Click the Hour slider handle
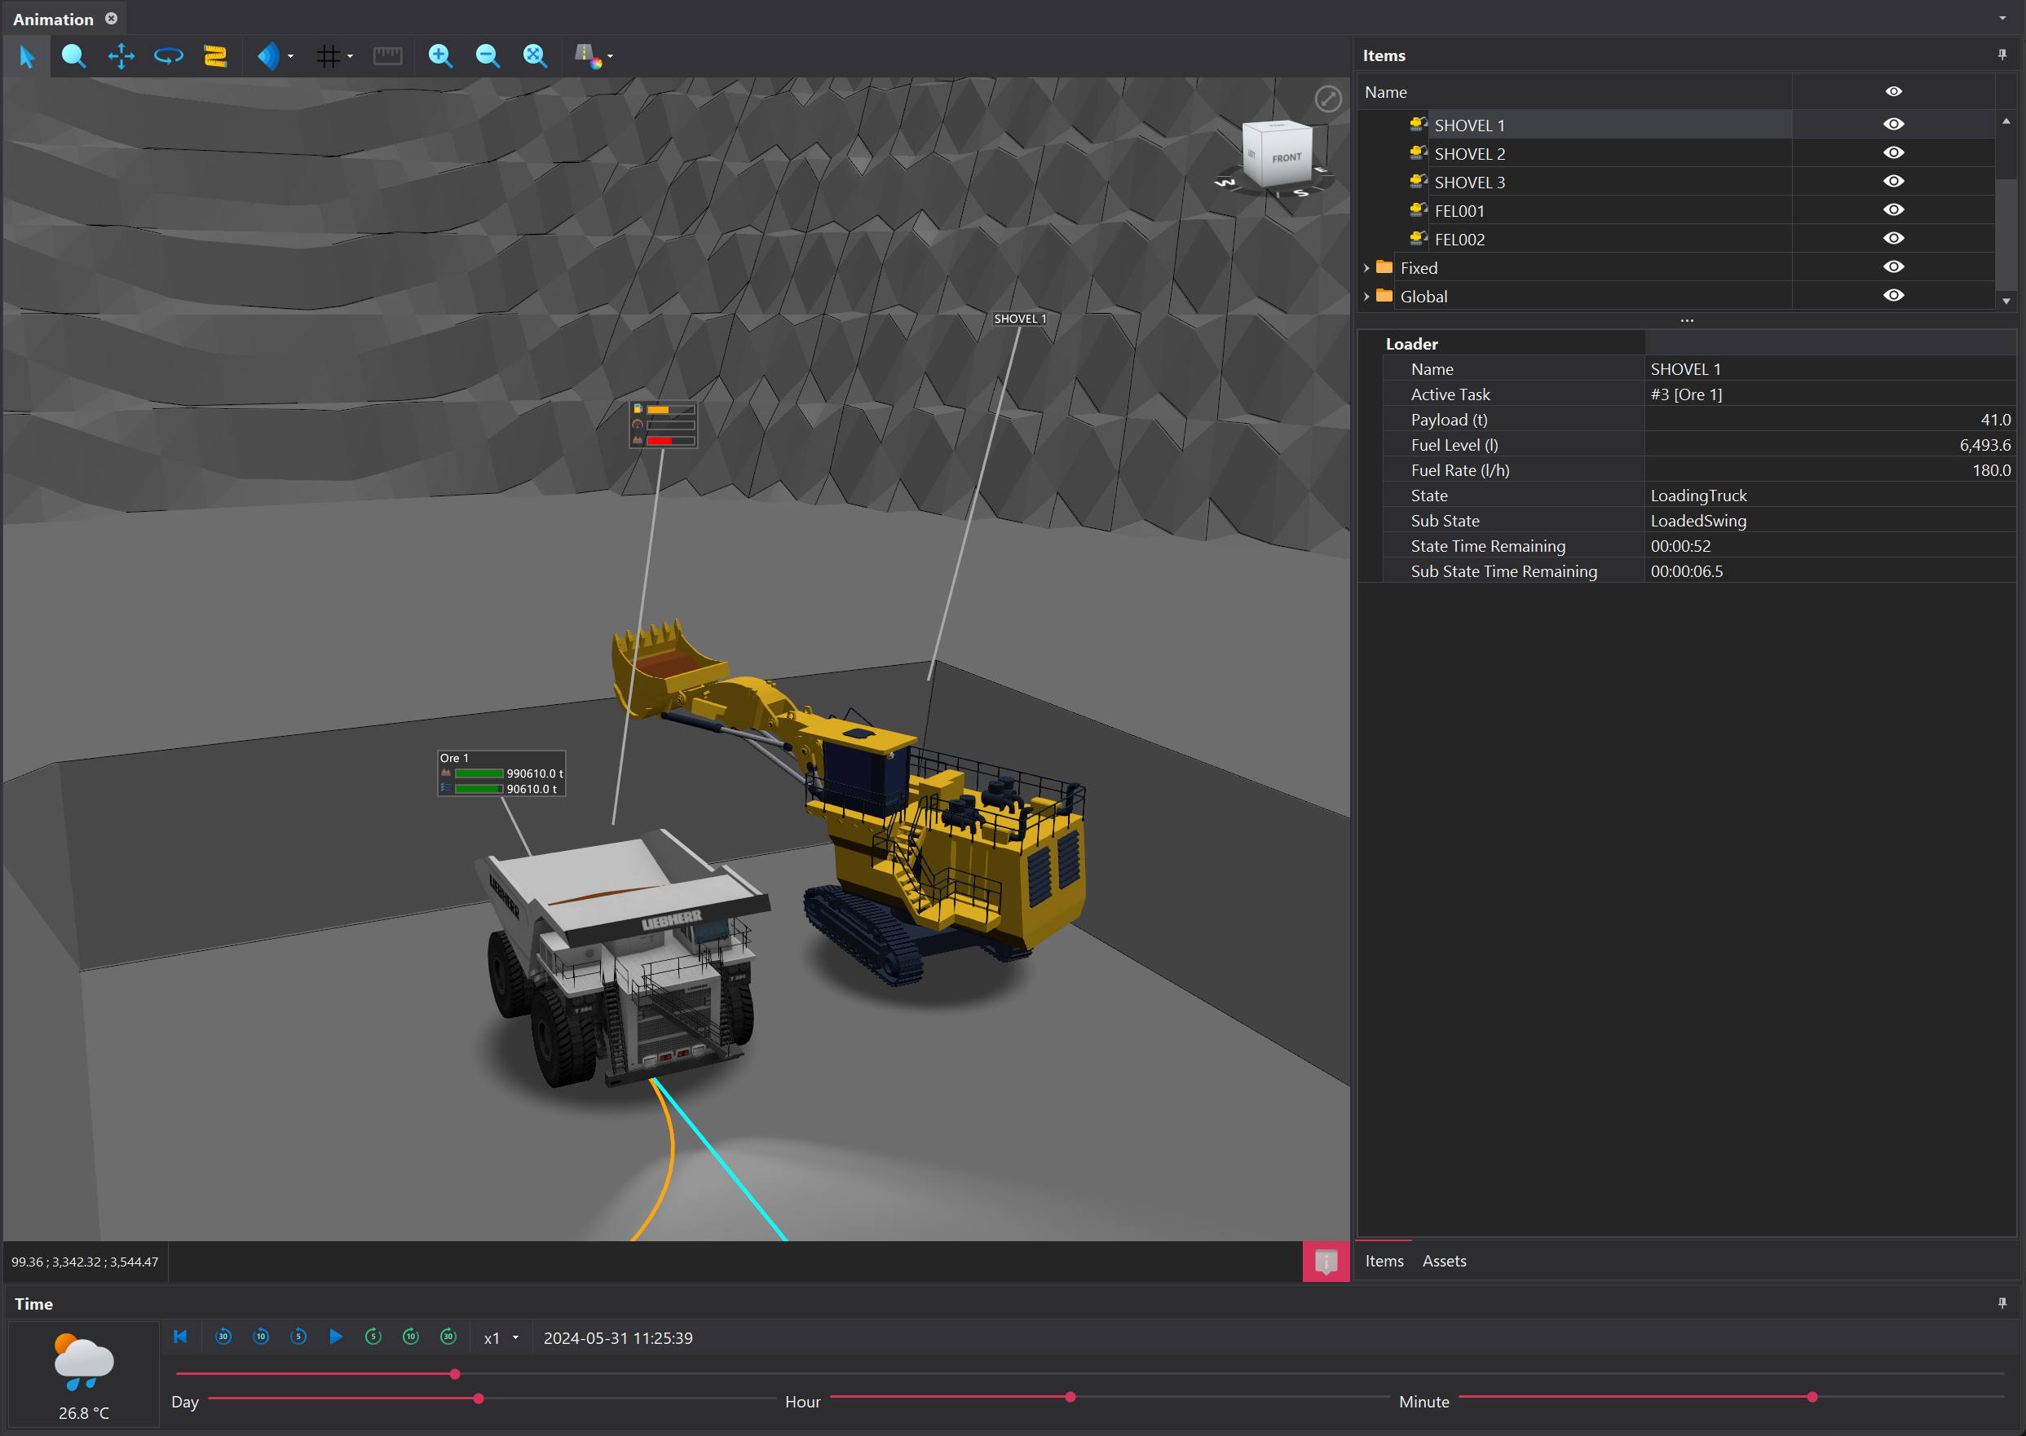 pos(1070,1397)
